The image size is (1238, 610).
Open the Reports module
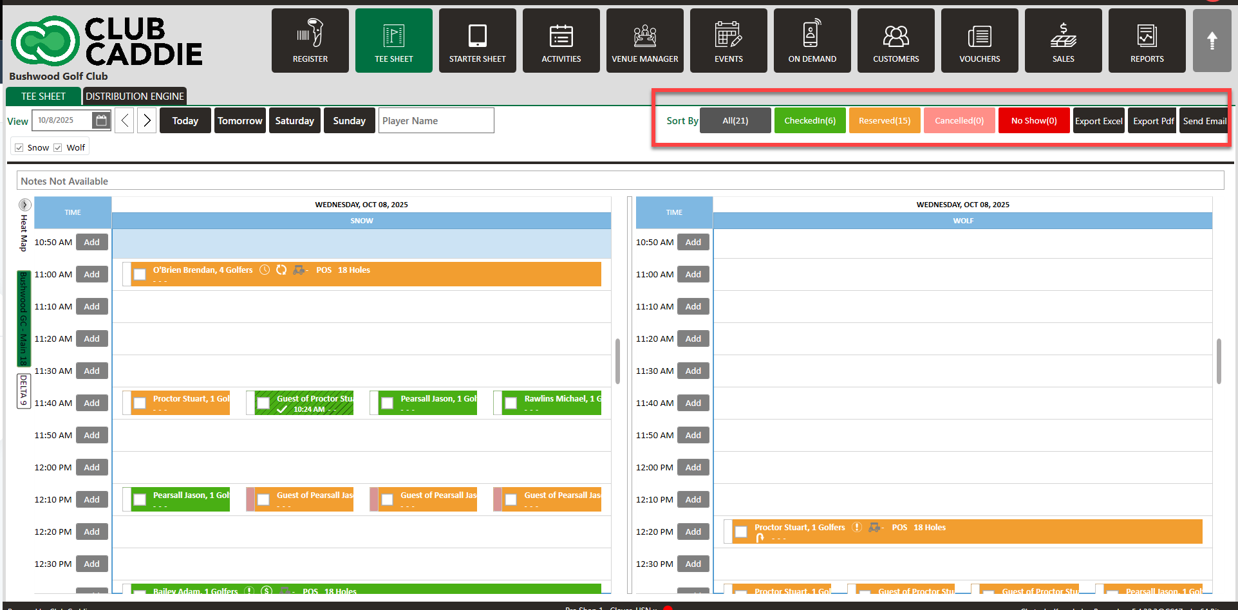tap(1147, 41)
